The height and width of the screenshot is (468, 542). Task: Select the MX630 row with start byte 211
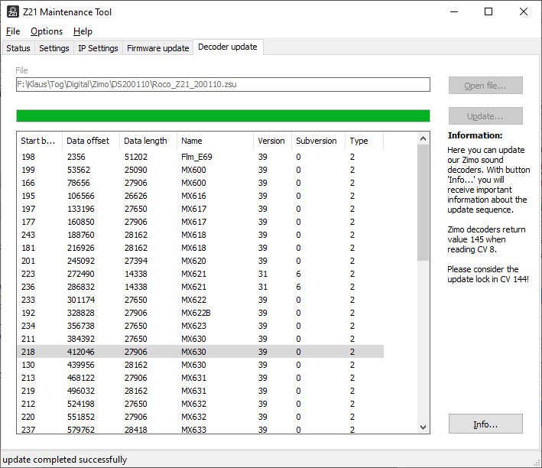tap(200, 339)
